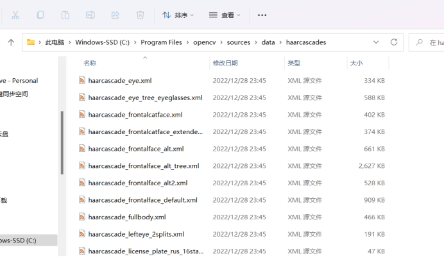Image resolution: width=444 pixels, height=261 pixels.
Task: Click the Cut scissors icon in toolbar
Action: coord(15,15)
